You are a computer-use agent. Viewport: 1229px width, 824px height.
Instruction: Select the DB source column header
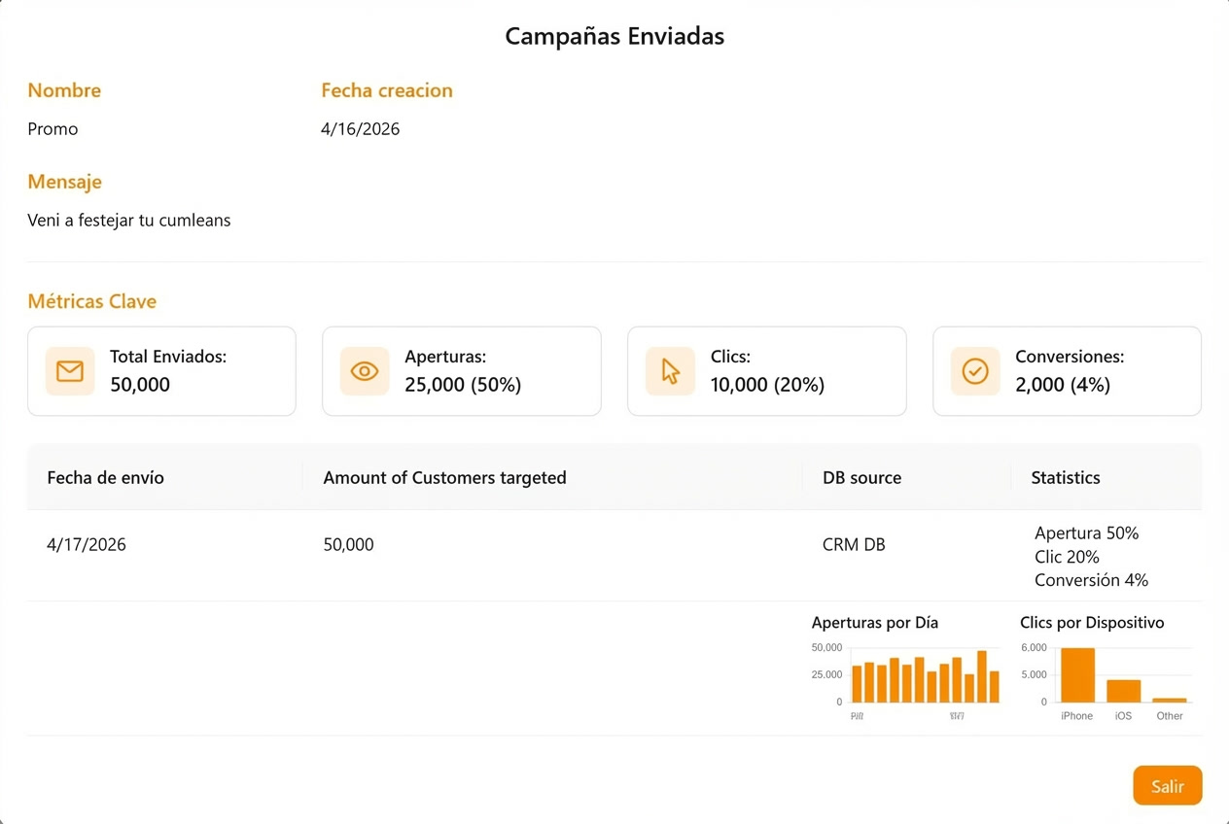[862, 477]
